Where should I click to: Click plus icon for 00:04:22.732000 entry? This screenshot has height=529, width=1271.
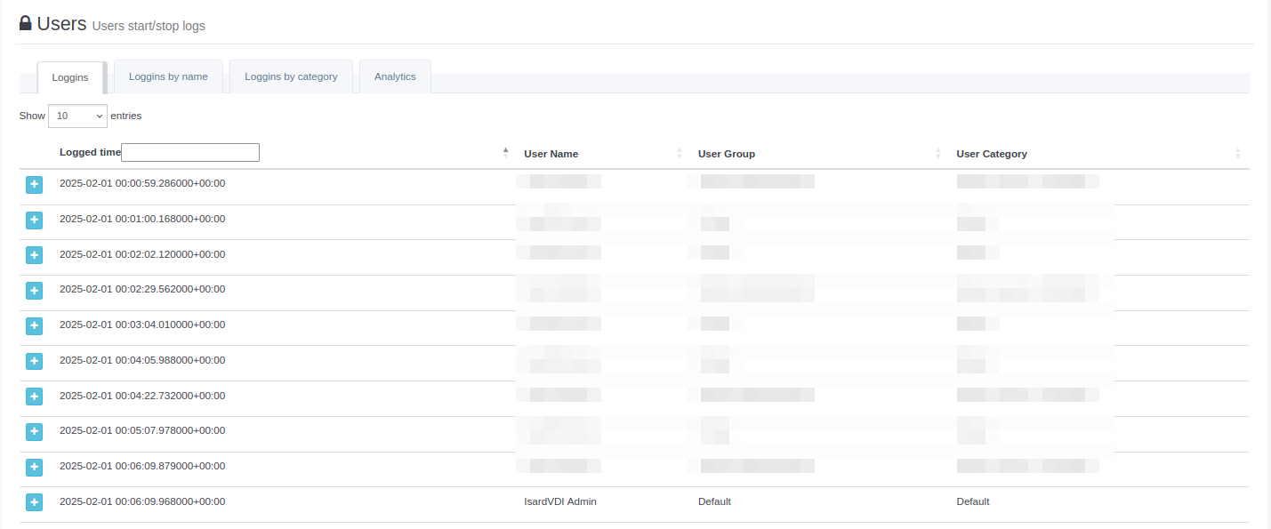[x=34, y=397]
